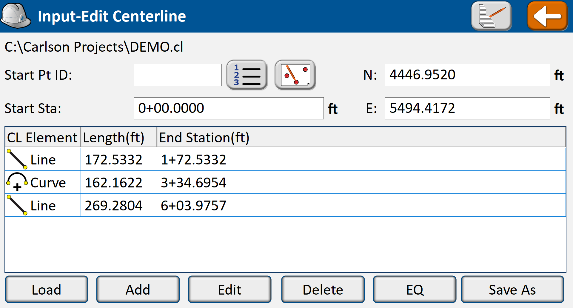
Task: Open the point list picker icon
Action: click(x=247, y=75)
